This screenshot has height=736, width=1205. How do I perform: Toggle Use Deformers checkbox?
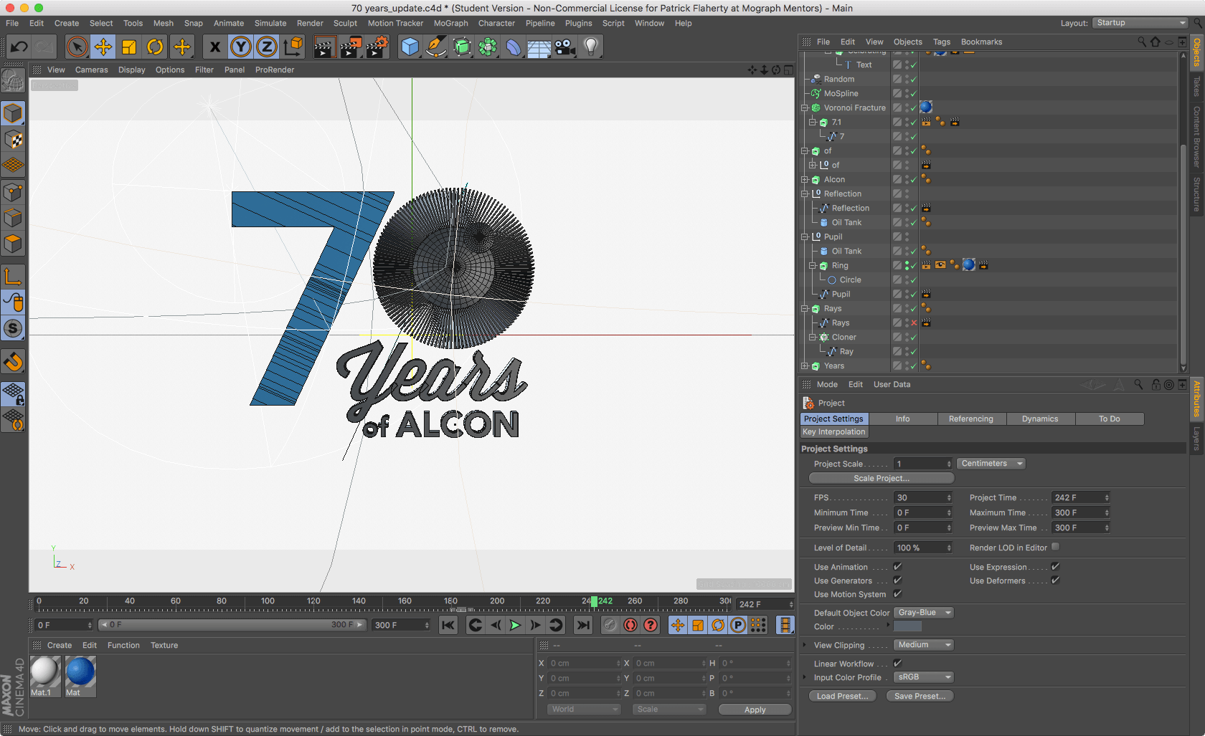1055,580
